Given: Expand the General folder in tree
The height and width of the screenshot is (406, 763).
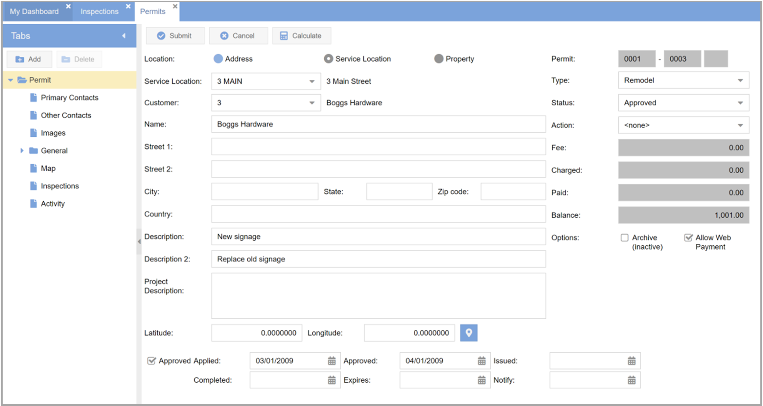Looking at the screenshot, I should tap(22, 150).
